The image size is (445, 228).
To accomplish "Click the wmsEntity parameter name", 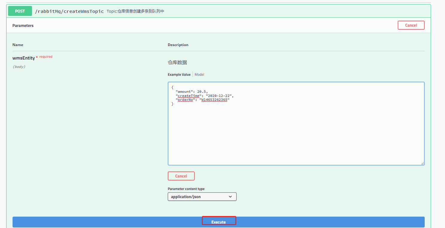I will pyautogui.click(x=24, y=58).
